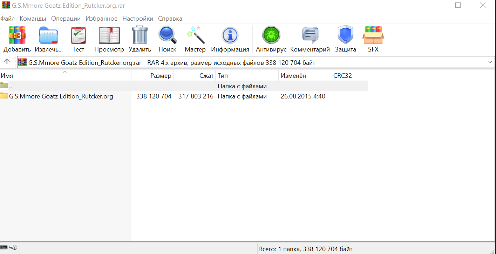Click the Защита shield icon

(x=345, y=36)
